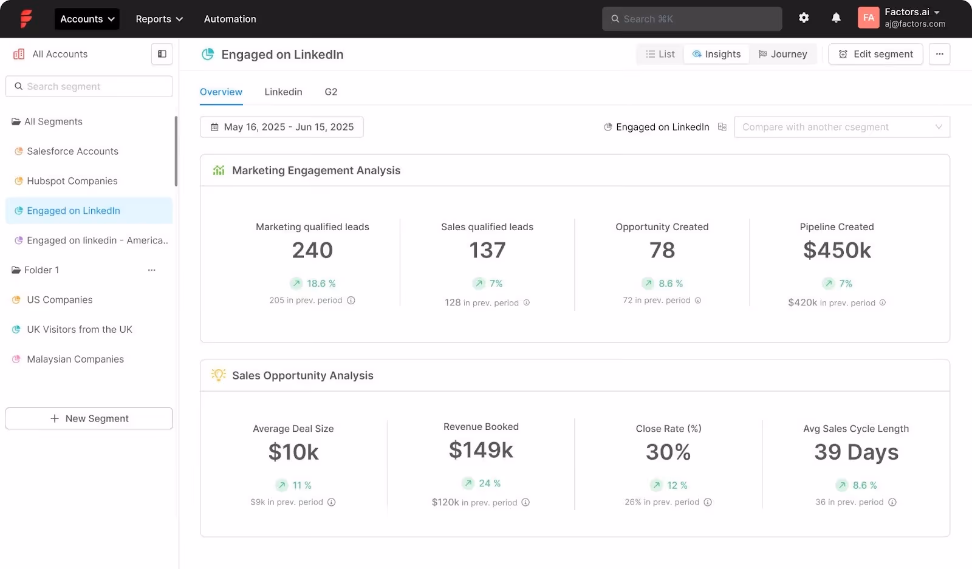Open the settings gear icon
Screen dimensions: 972x569
(x=804, y=18)
